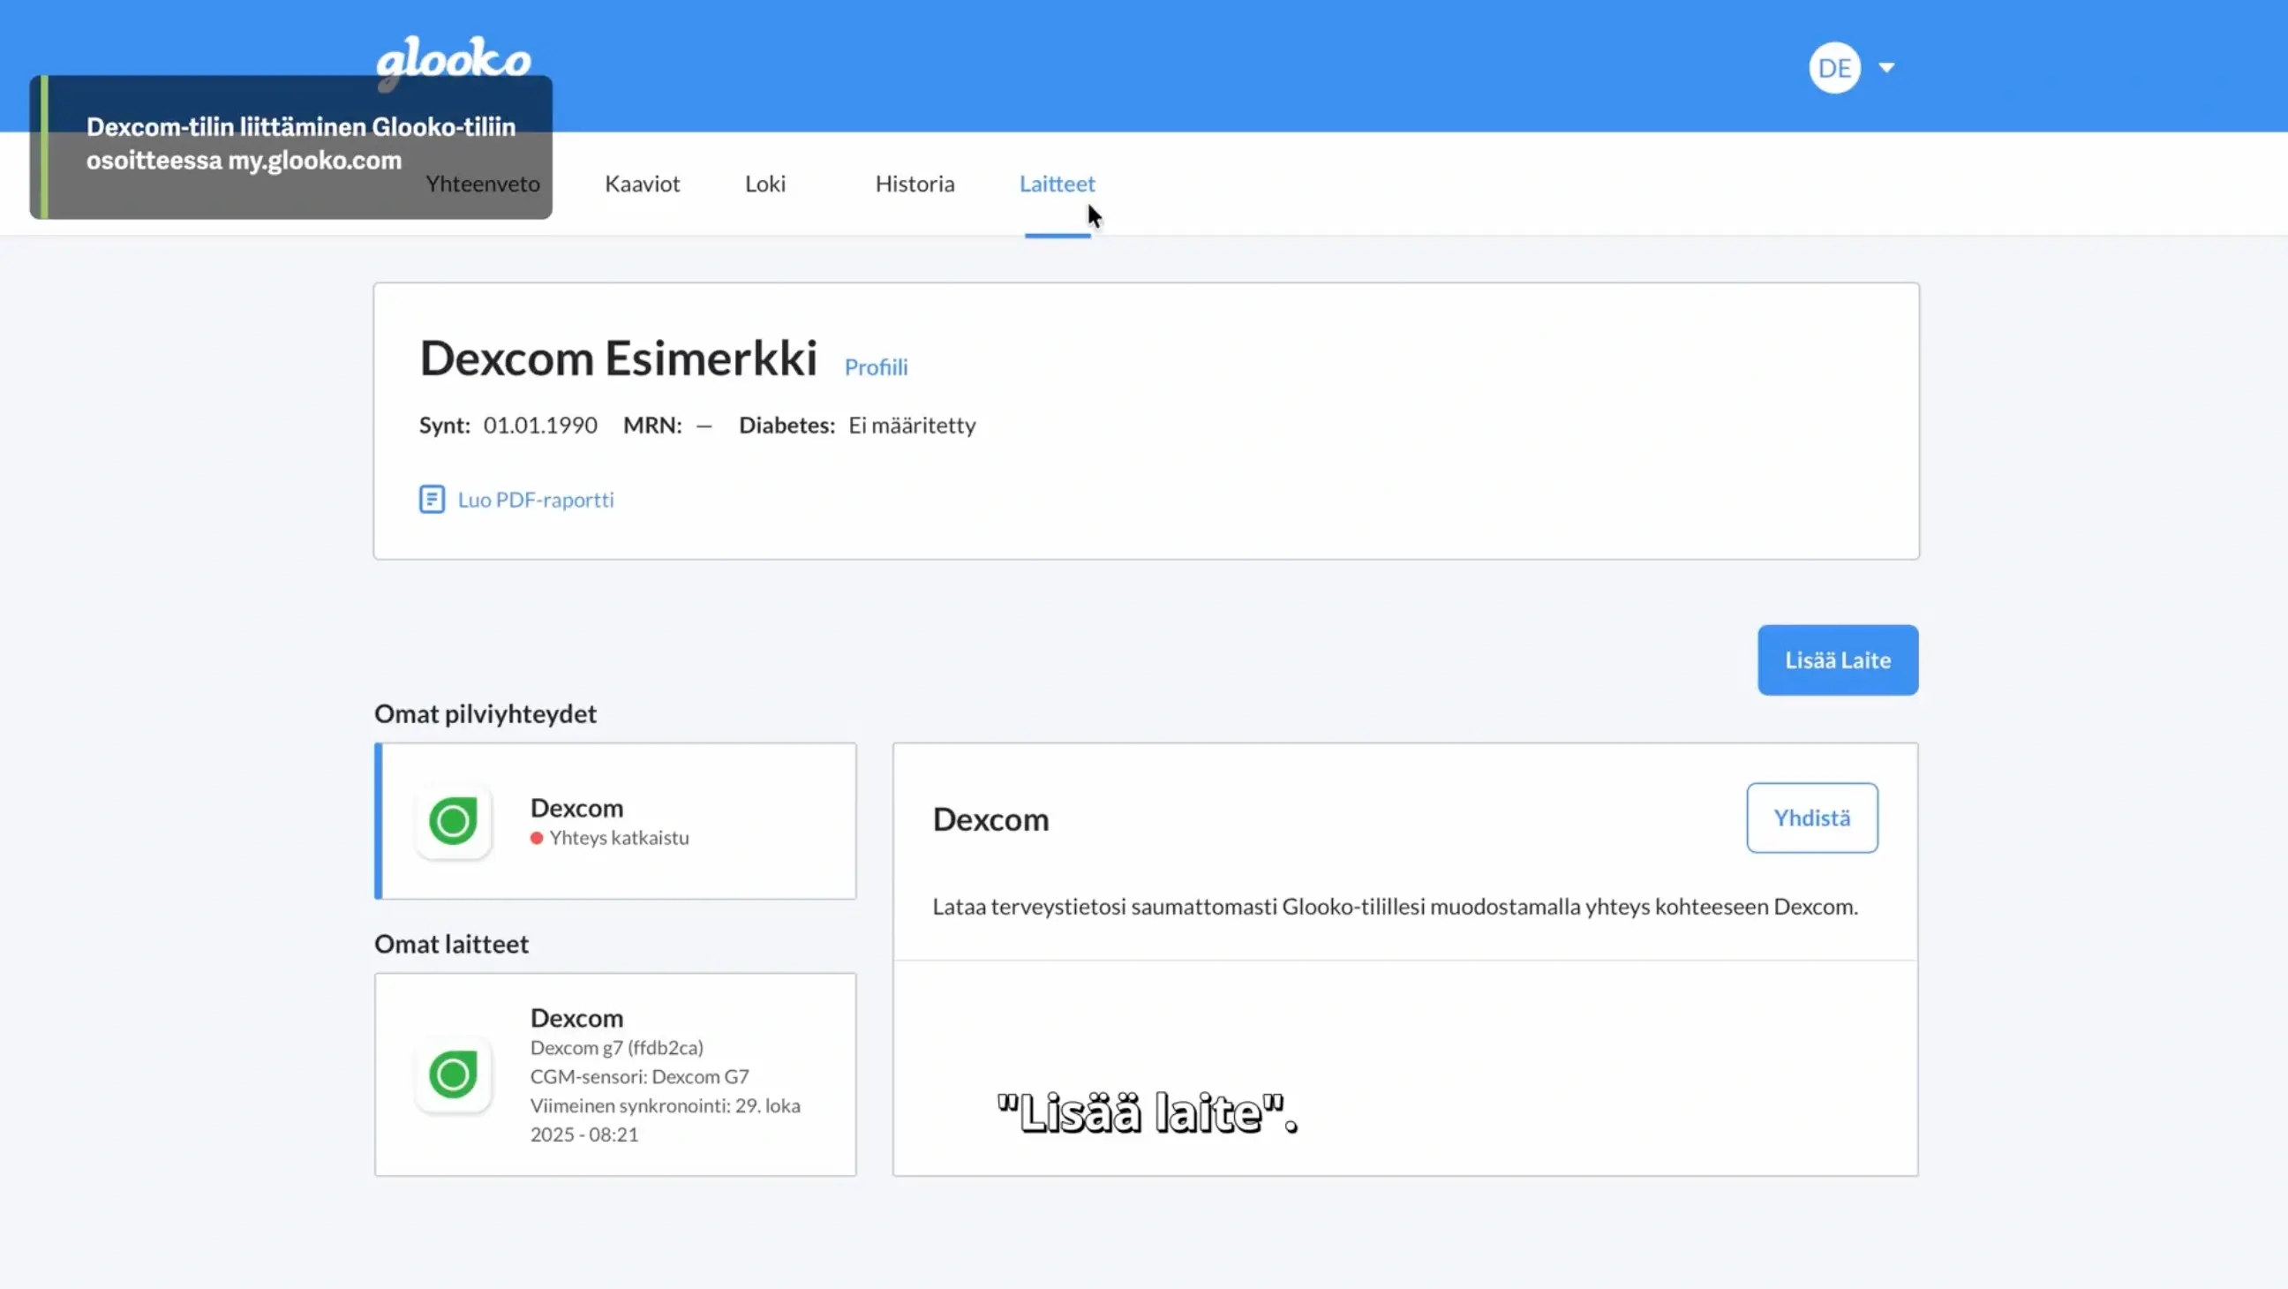Open the DE user avatar
The height and width of the screenshot is (1289, 2288).
coord(1834,67)
